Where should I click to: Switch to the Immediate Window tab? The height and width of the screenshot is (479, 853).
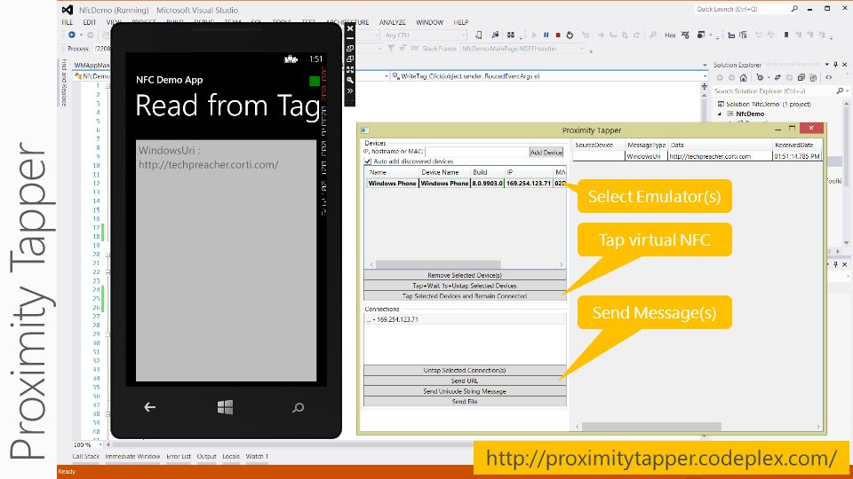pyautogui.click(x=132, y=456)
